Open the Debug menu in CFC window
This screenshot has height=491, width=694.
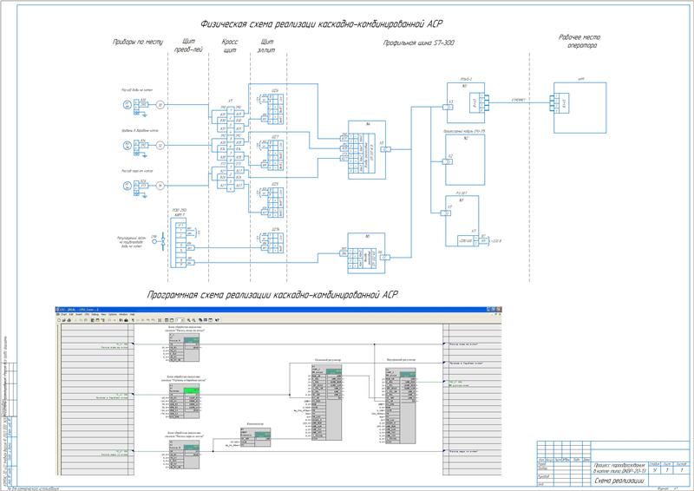pyautogui.click(x=95, y=314)
